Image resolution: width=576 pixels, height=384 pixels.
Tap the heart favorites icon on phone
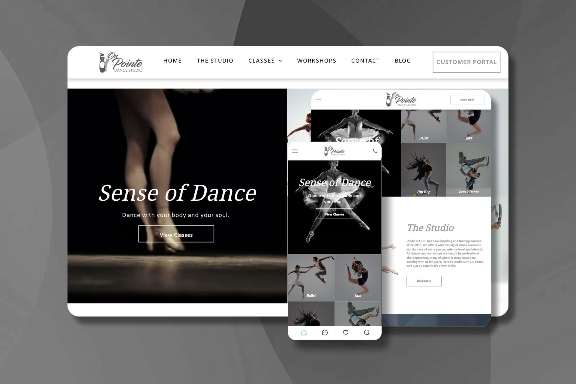(346, 333)
